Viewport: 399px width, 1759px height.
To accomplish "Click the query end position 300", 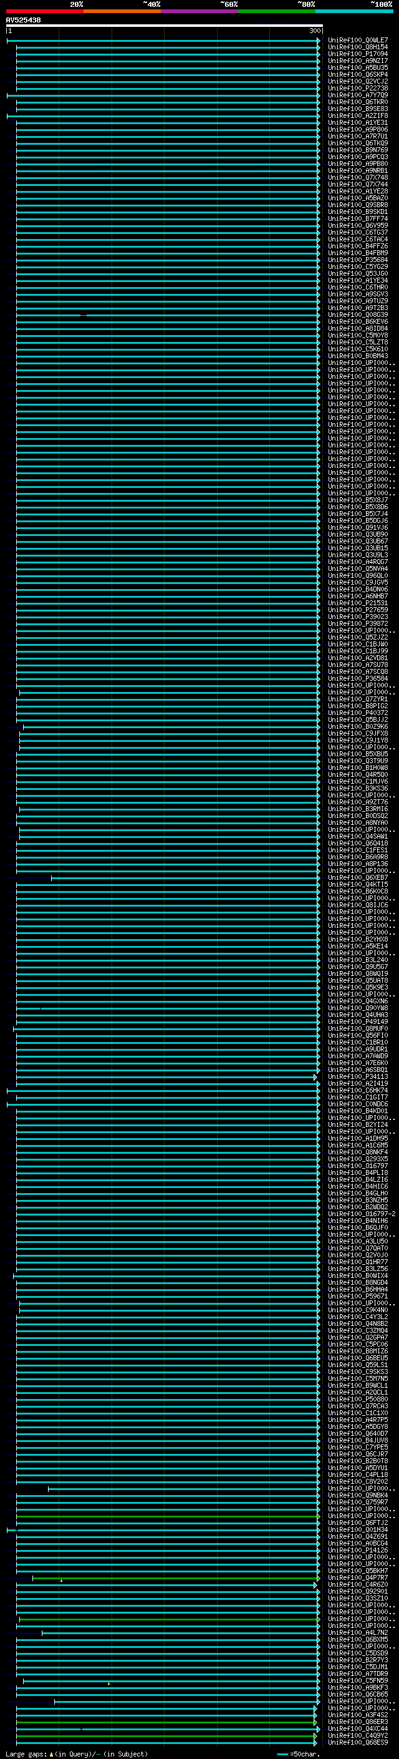I will click(x=315, y=31).
